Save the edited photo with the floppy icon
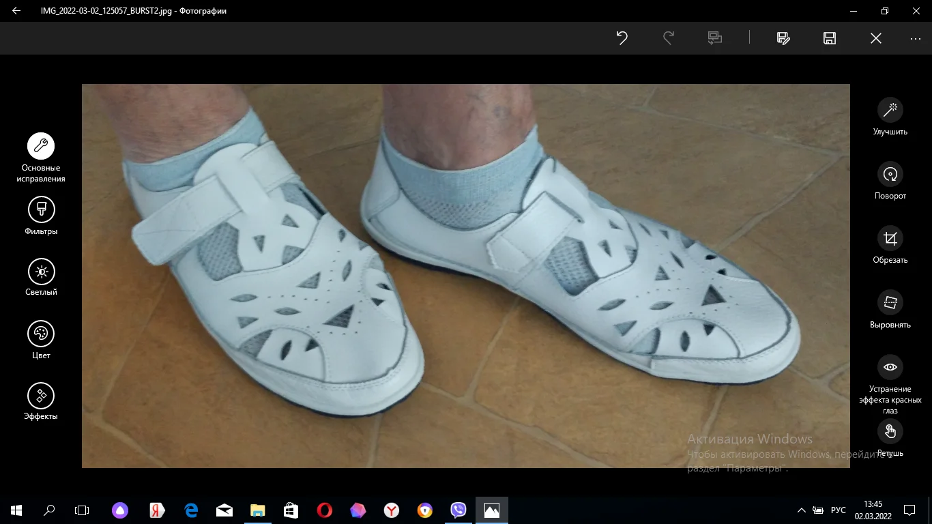The image size is (932, 524). click(830, 38)
